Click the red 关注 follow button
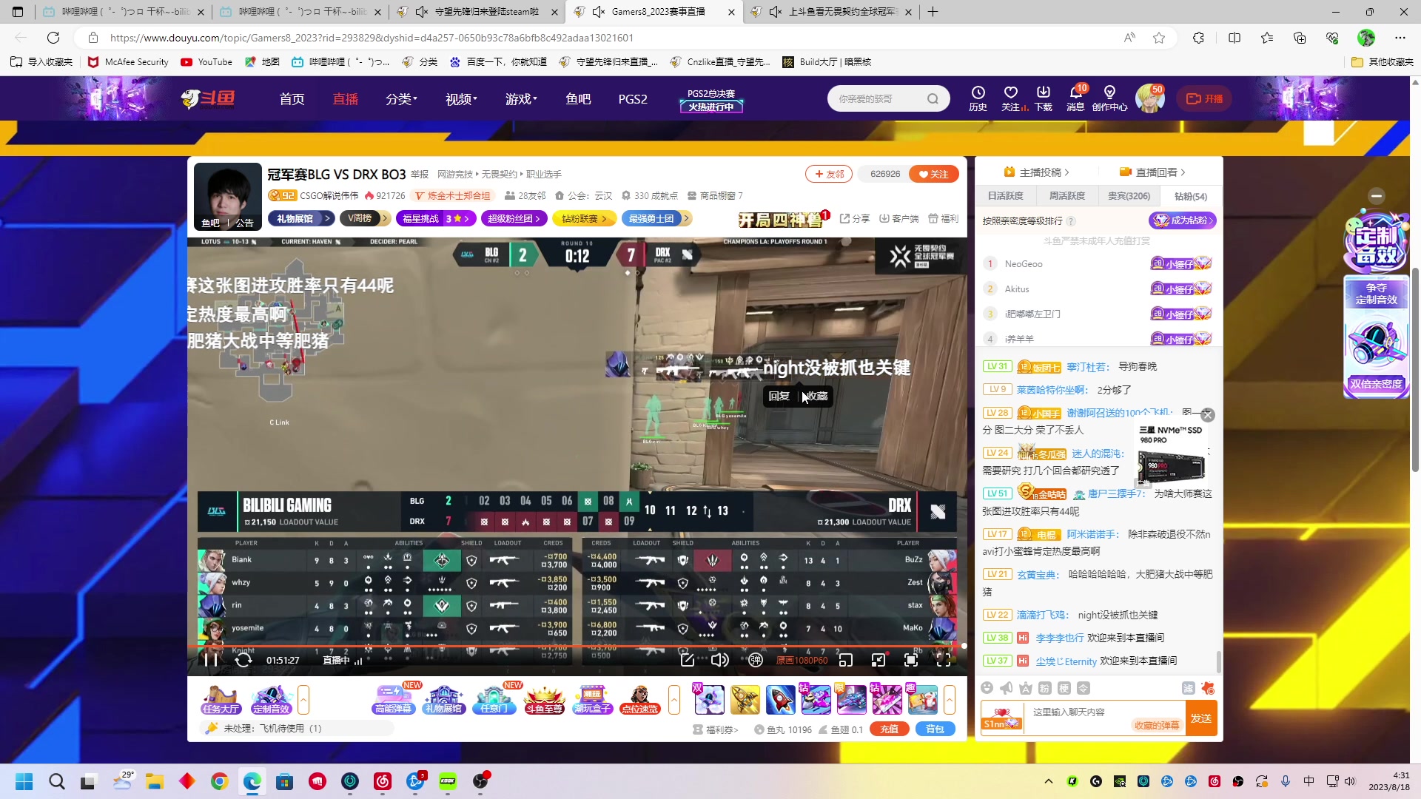The image size is (1421, 799). (933, 173)
